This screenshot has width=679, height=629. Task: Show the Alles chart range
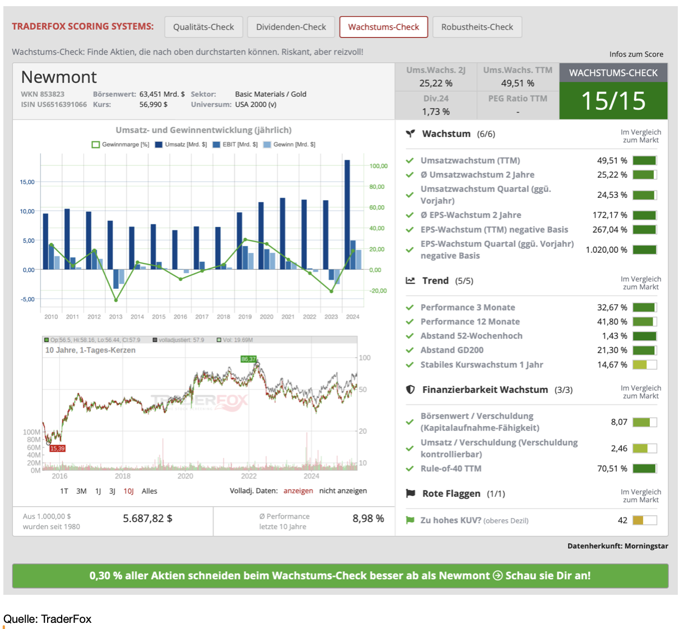(150, 491)
